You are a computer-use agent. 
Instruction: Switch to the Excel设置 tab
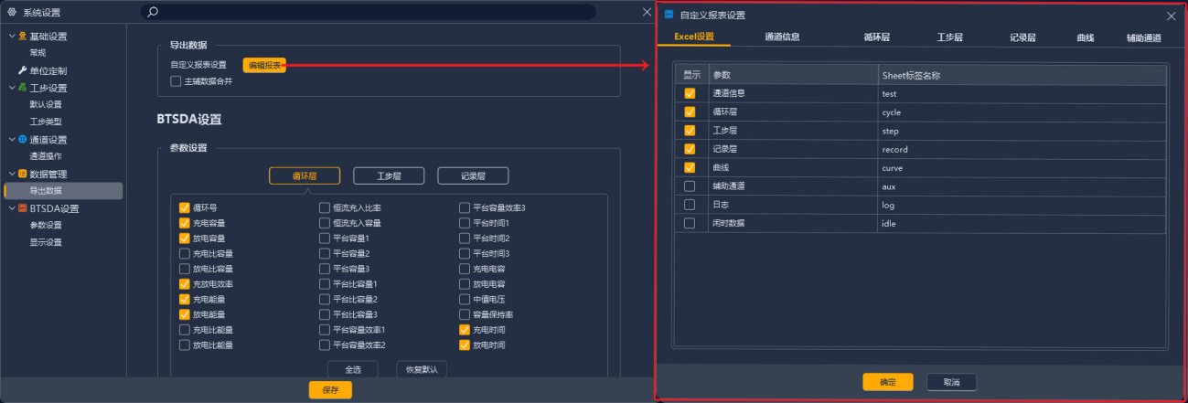694,37
